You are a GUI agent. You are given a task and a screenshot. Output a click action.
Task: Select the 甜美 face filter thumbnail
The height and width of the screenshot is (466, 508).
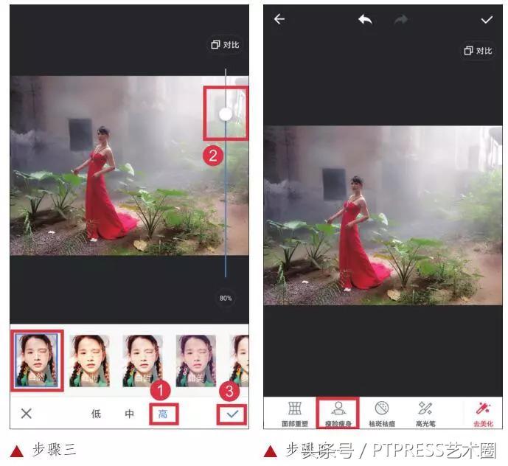click(195, 361)
